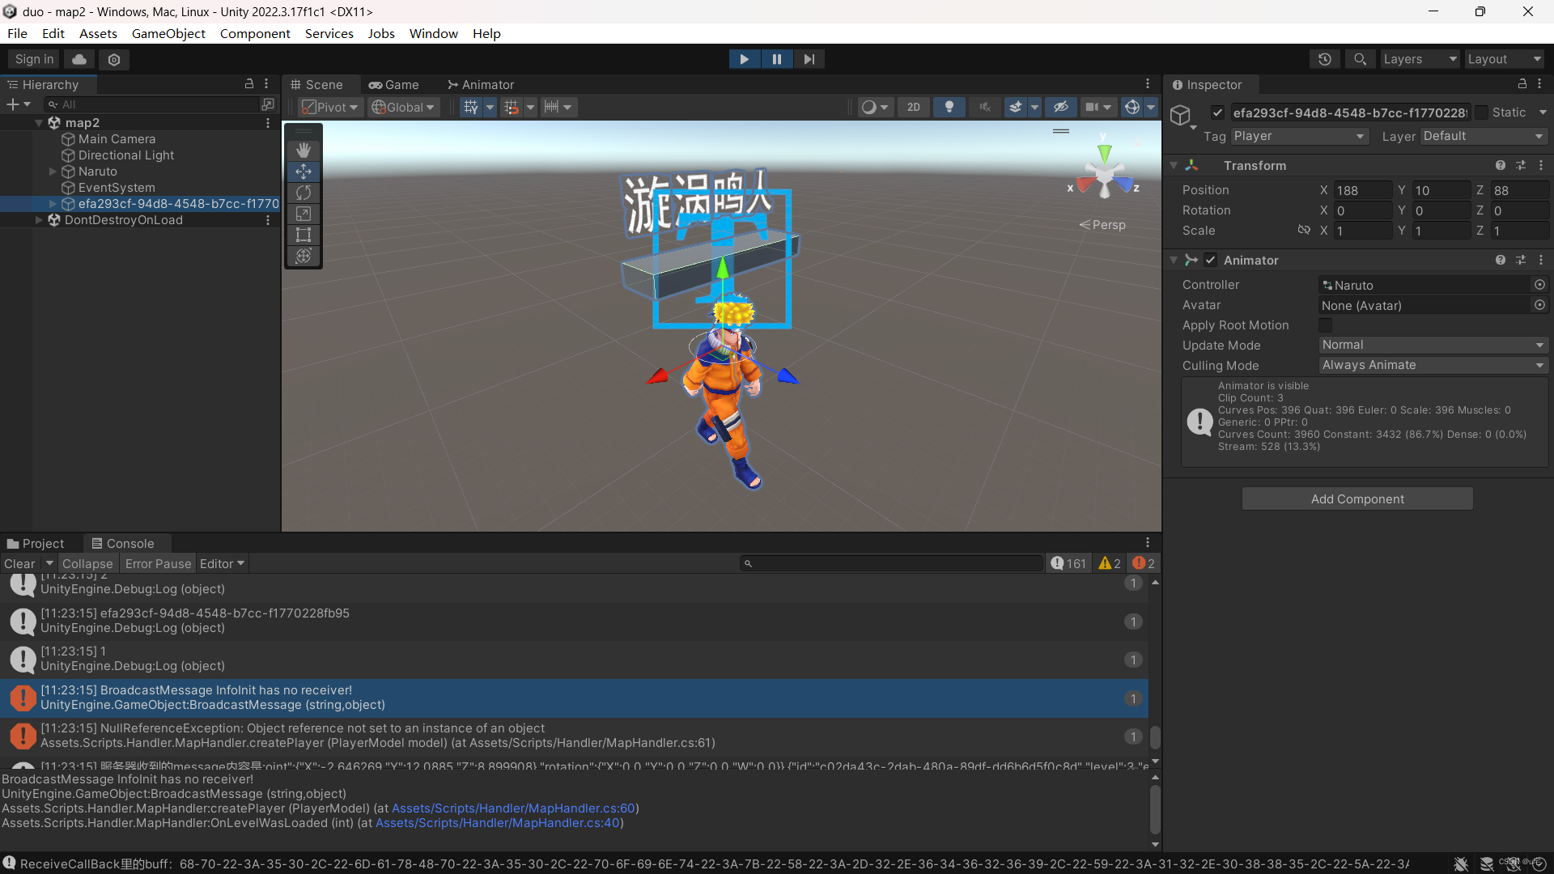Open scene draw mode shading dropdown
Viewport: 1554px width, 874px height.
tap(876, 107)
